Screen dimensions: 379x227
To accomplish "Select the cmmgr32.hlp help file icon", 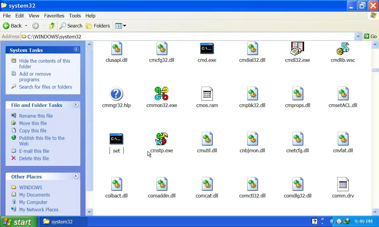I will [116, 94].
